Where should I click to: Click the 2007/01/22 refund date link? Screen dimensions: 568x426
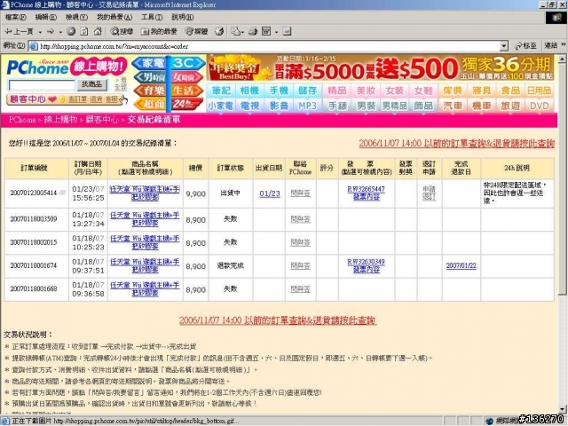[461, 265]
